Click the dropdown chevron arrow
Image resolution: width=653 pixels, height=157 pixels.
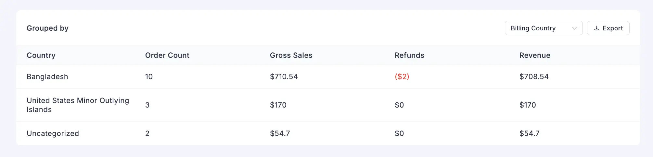click(574, 28)
